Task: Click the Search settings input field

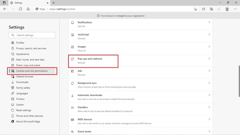Action: pyautogui.click(x=35, y=35)
